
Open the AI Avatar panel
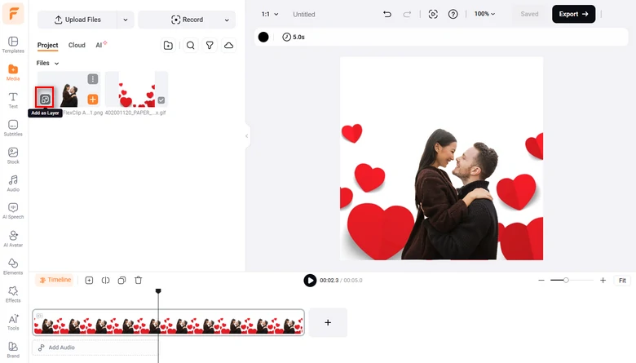click(13, 239)
